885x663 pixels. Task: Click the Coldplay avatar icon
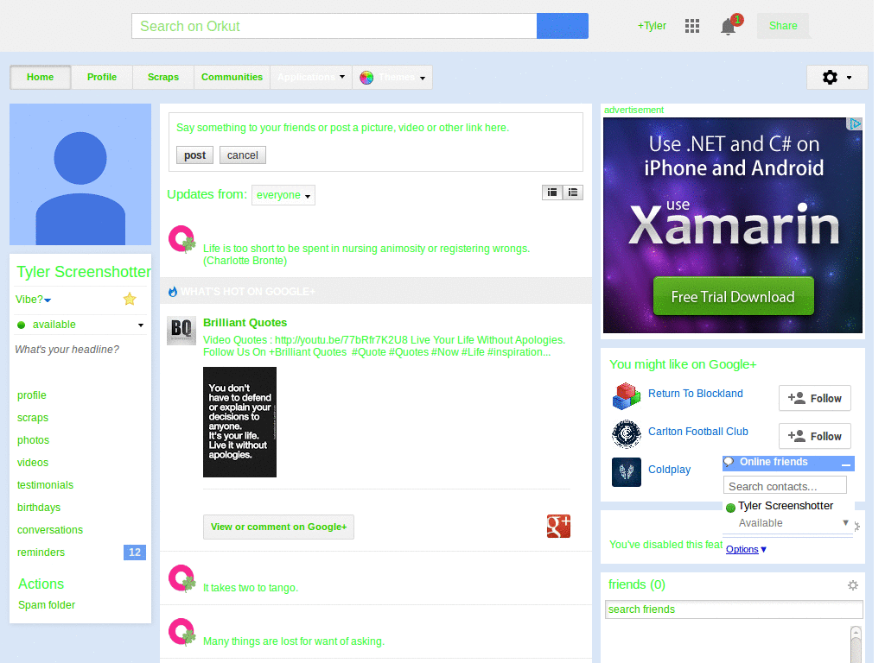[x=627, y=472]
